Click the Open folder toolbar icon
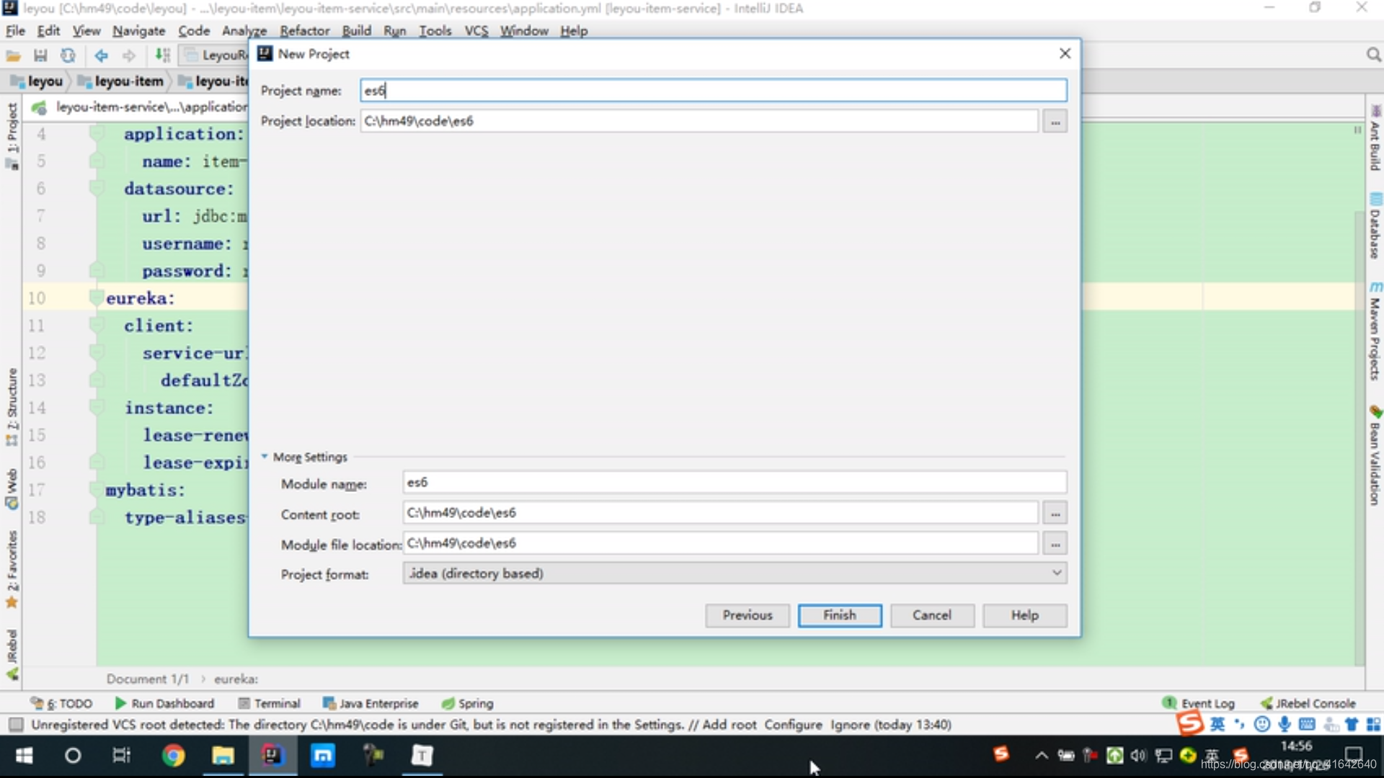Screen dimensions: 1384x778 [x=13, y=55]
